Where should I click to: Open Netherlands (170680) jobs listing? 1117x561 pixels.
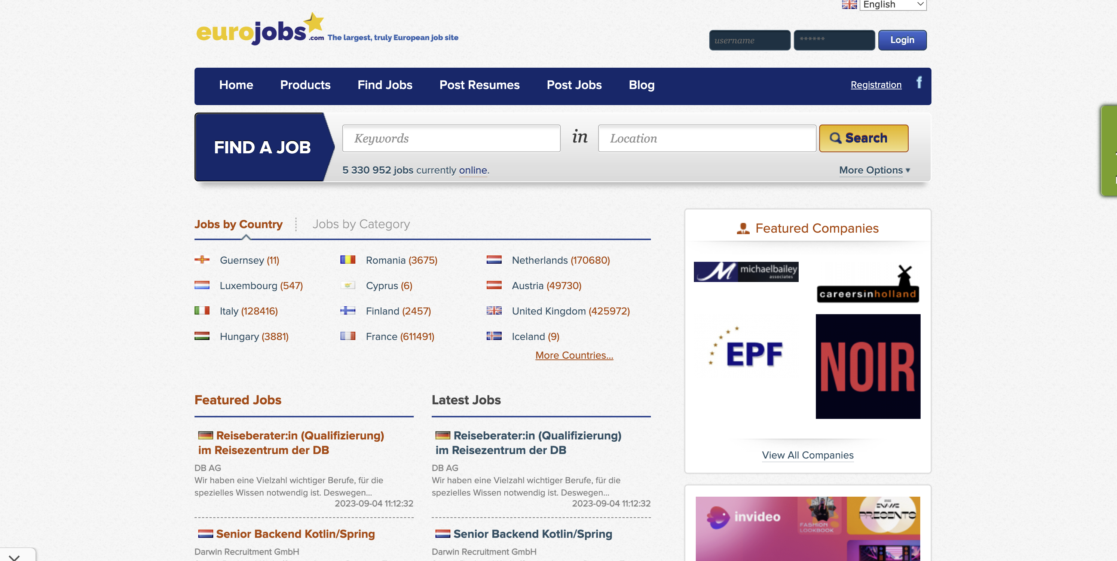tap(561, 260)
